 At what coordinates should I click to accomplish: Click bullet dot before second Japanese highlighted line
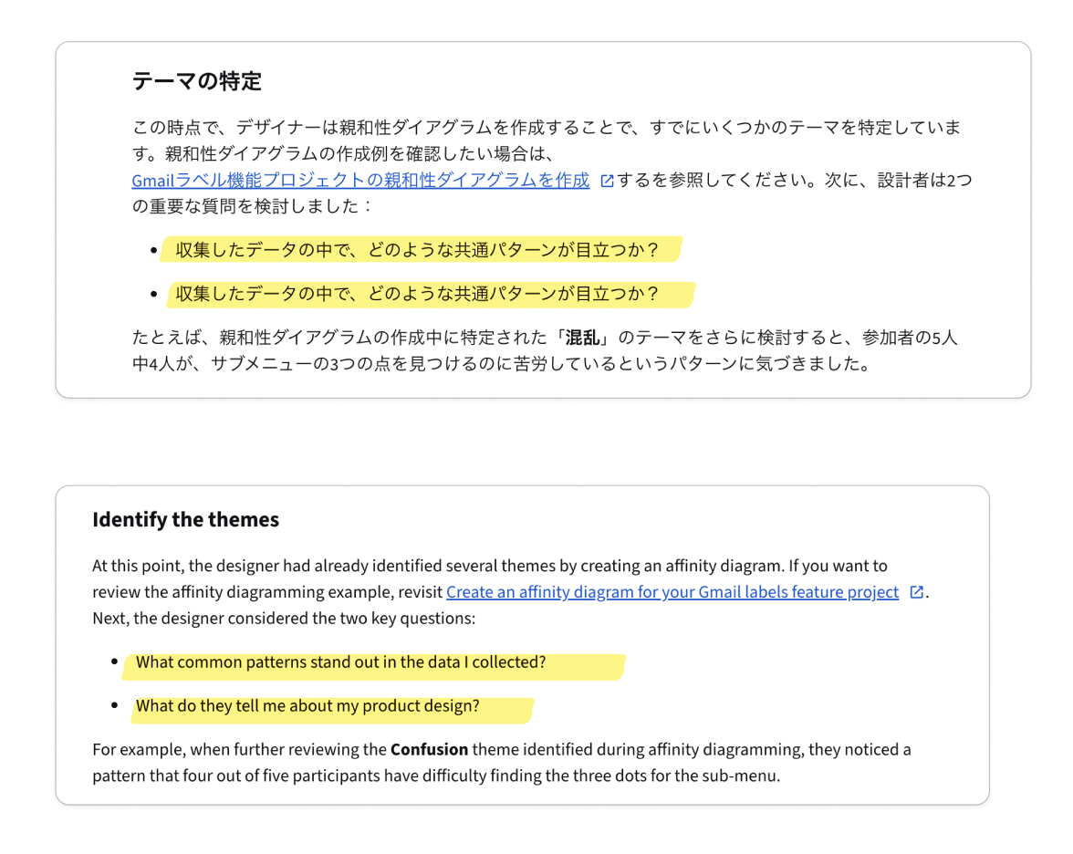click(x=153, y=294)
